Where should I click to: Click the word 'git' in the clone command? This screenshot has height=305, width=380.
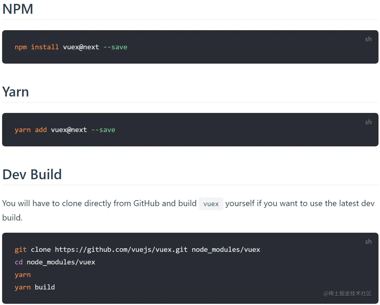(21, 250)
